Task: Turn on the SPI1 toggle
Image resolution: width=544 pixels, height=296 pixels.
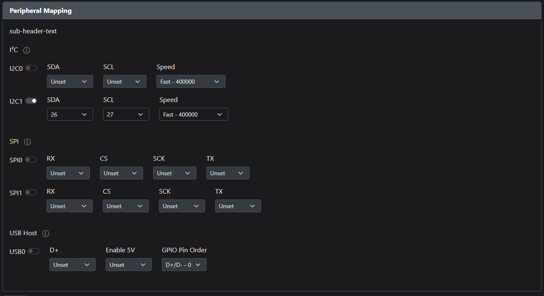Action: point(31,192)
